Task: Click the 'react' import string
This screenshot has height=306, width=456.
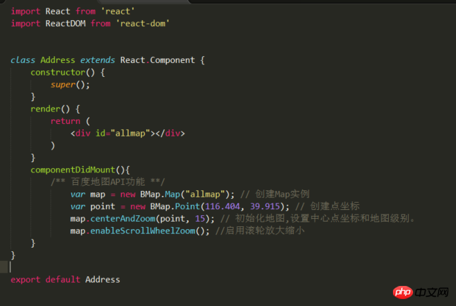Action: [118, 11]
